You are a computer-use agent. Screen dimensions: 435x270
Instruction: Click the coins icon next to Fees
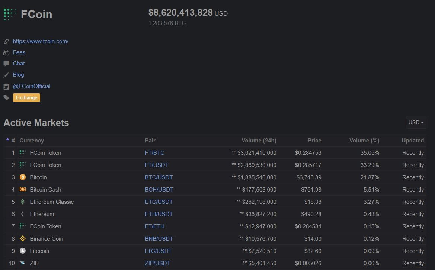[x=6, y=52]
